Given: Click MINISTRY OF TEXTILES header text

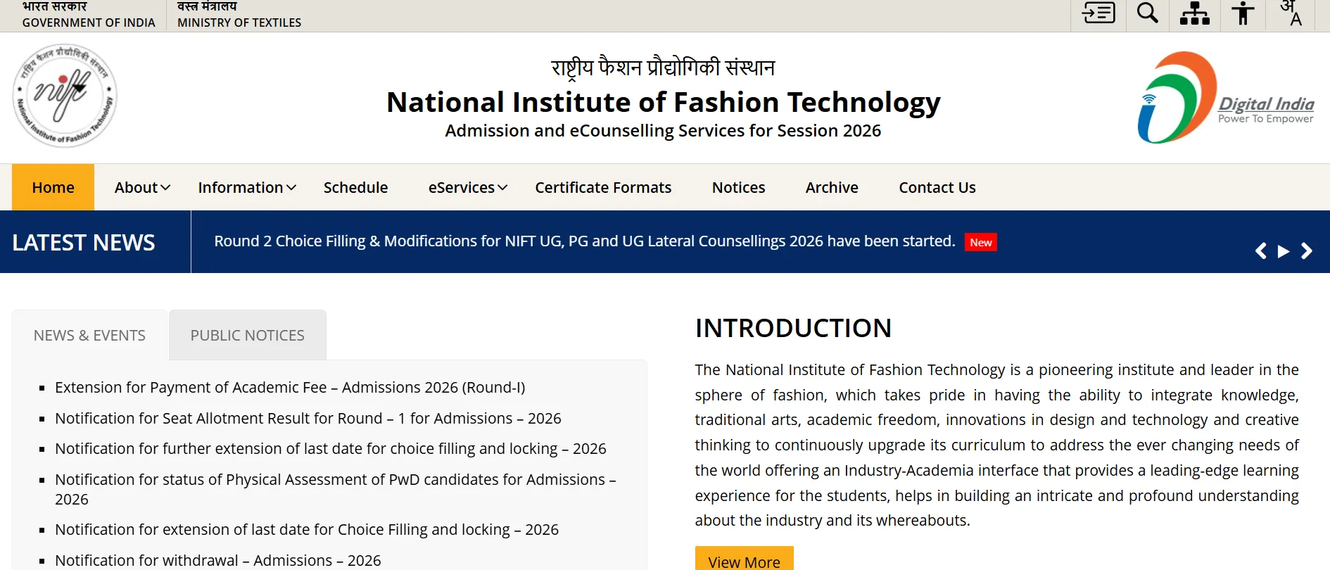Looking at the screenshot, I should coord(239,23).
